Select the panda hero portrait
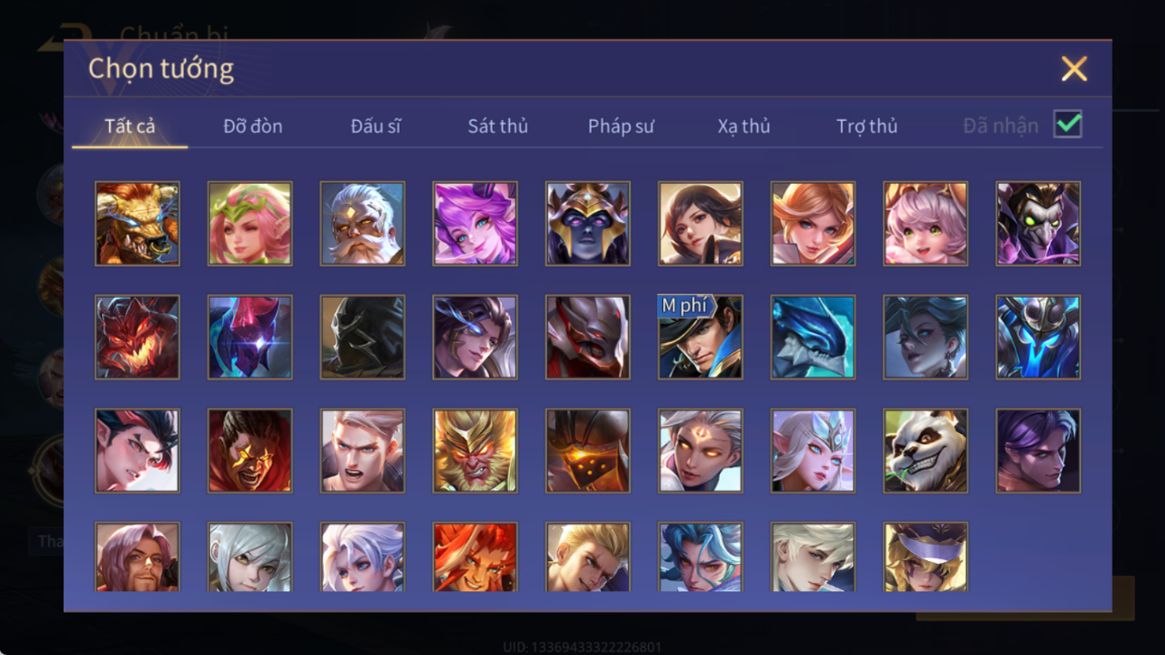The width and height of the screenshot is (1165, 655). point(925,450)
